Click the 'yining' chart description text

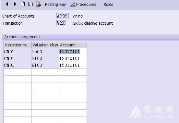[78, 16]
